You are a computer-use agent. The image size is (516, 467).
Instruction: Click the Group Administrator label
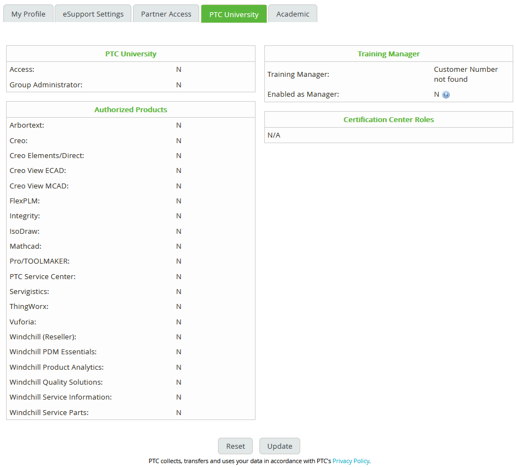(46, 85)
